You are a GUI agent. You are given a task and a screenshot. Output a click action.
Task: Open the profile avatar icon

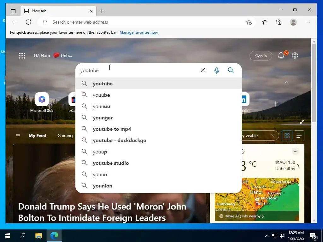(x=293, y=22)
